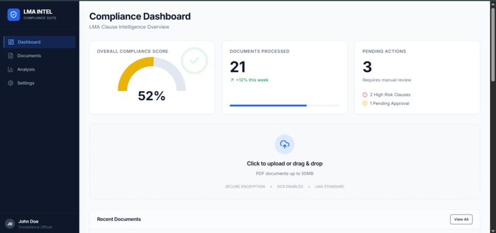Click '+12% this week' text

(252, 80)
